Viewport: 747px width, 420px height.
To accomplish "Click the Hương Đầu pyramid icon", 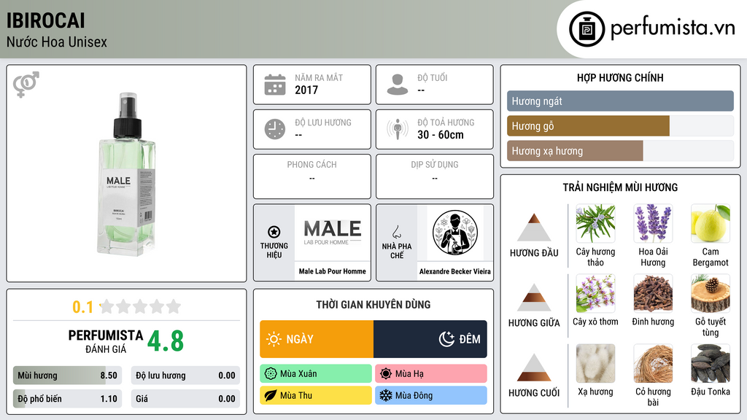I will [534, 227].
